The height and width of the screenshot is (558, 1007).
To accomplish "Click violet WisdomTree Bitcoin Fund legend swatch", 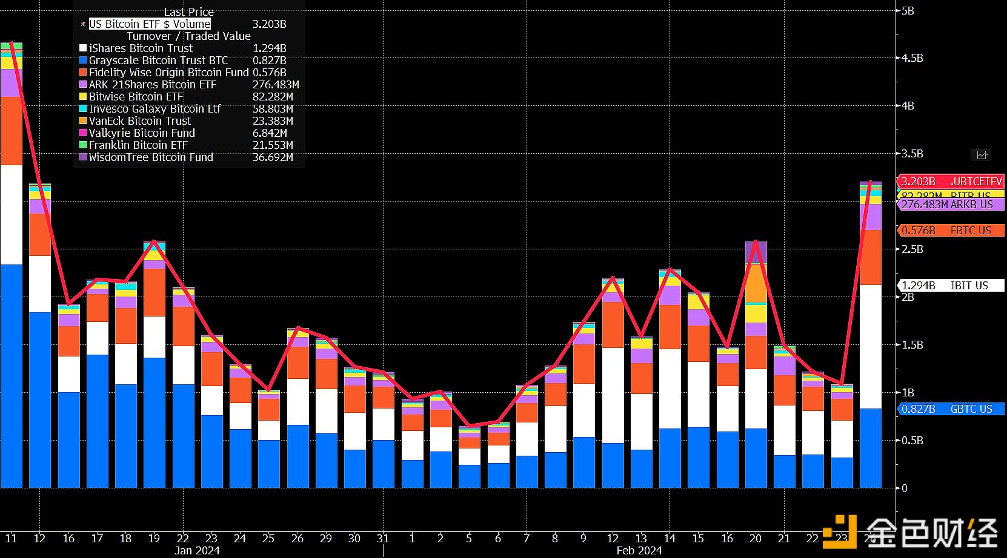I will click(x=83, y=157).
